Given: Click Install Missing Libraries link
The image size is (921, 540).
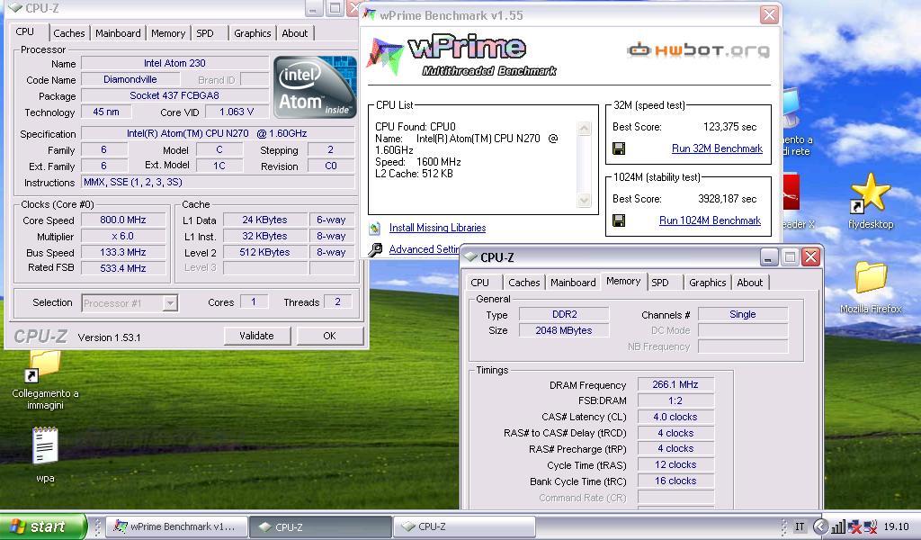Looking at the screenshot, I should 438,228.
